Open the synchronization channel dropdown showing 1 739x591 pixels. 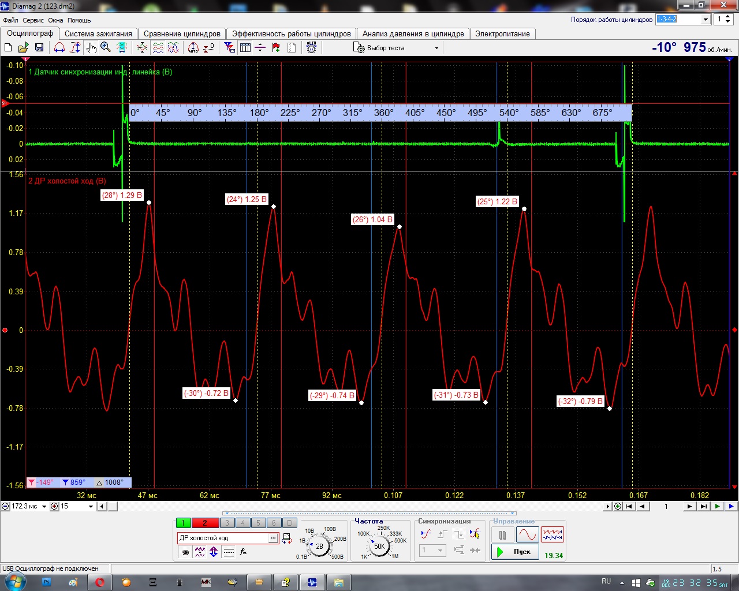(x=432, y=551)
